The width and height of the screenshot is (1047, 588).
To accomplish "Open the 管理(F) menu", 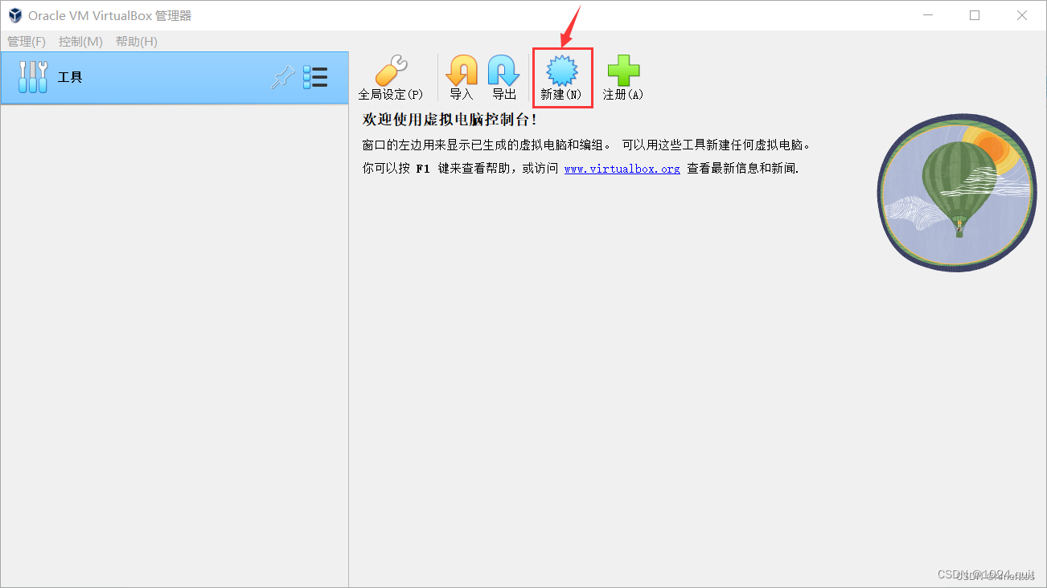I will [27, 42].
